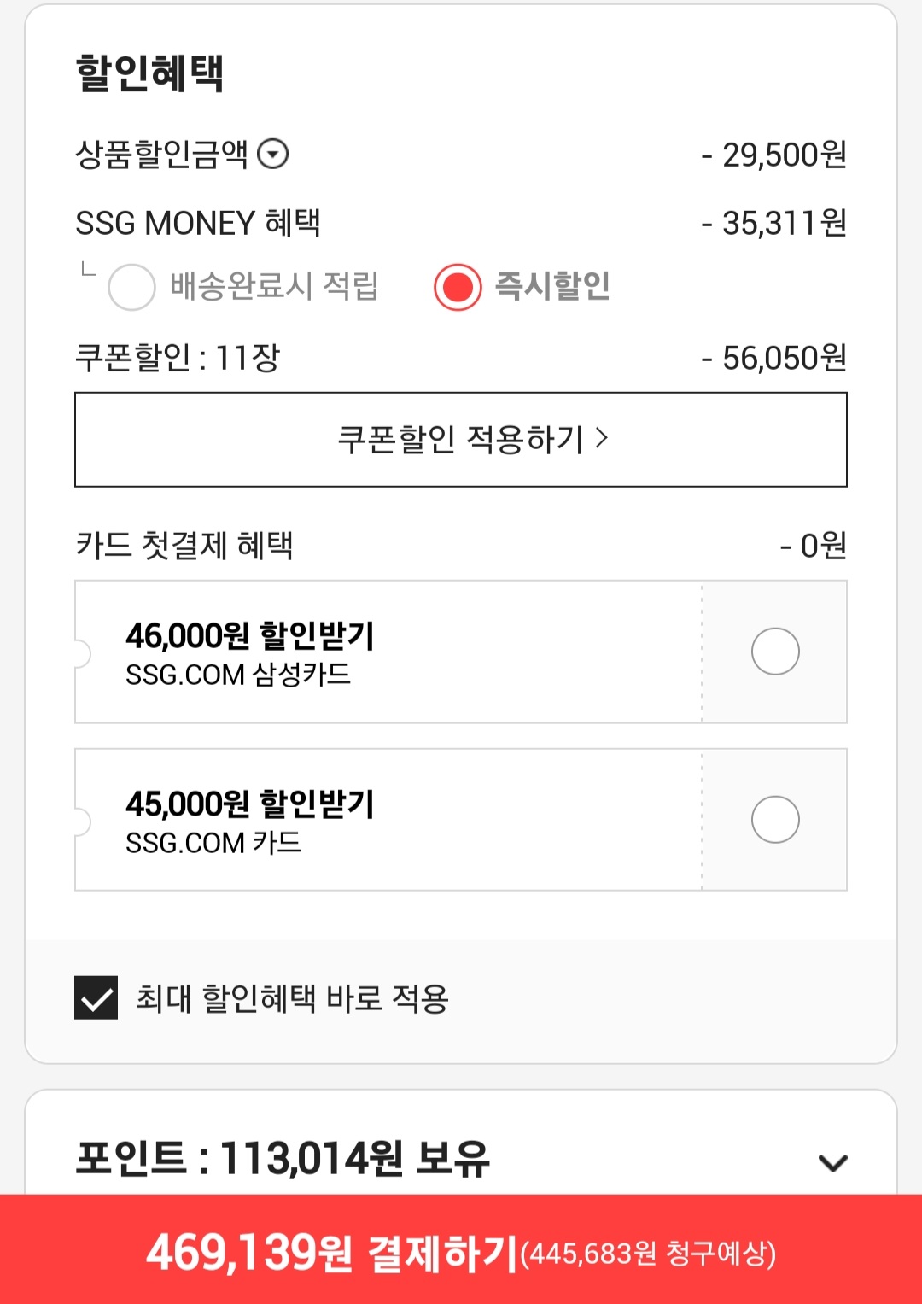Tap the 445,683원 청구예상 text
The width and height of the screenshot is (922, 1304).
(x=648, y=1254)
